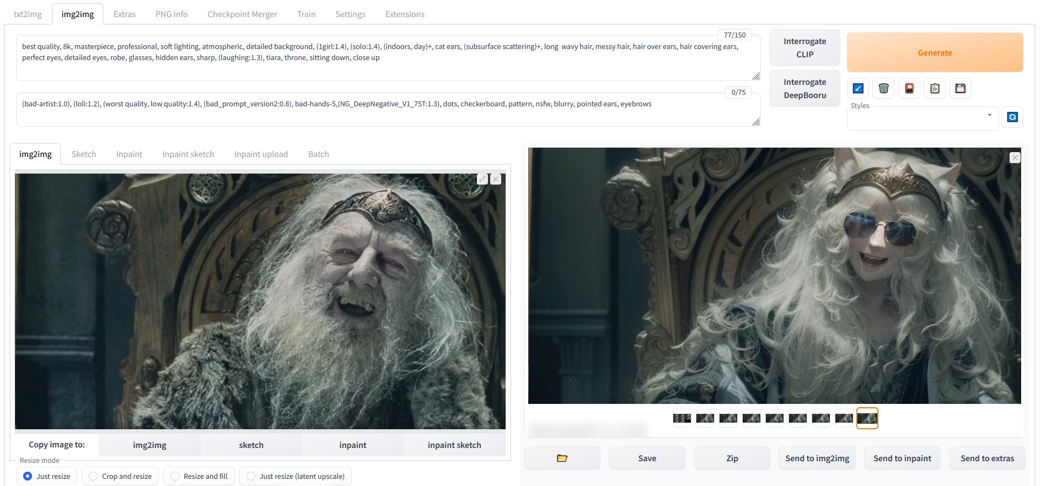Click Send to extras button
This screenshot has height=486, width=1041.
click(987, 458)
